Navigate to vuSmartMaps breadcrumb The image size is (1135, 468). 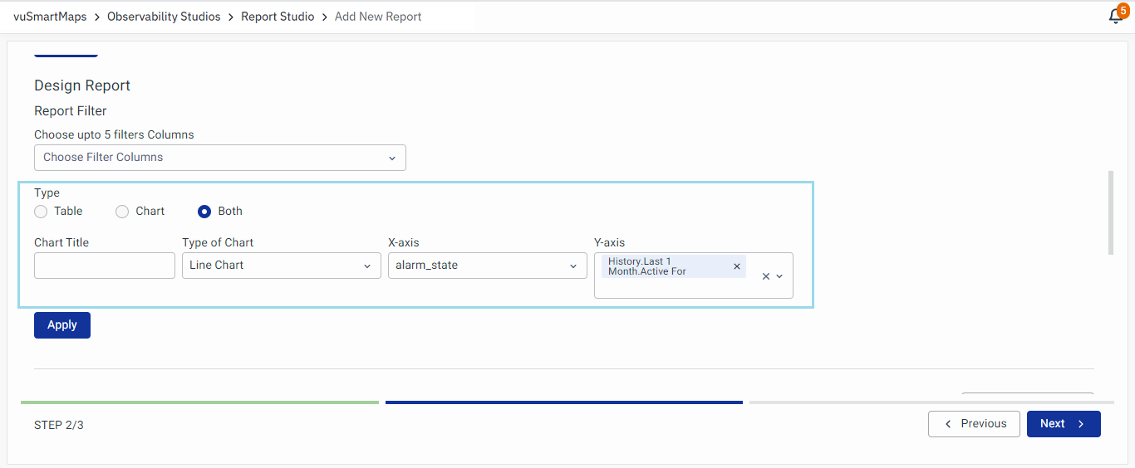tap(50, 17)
